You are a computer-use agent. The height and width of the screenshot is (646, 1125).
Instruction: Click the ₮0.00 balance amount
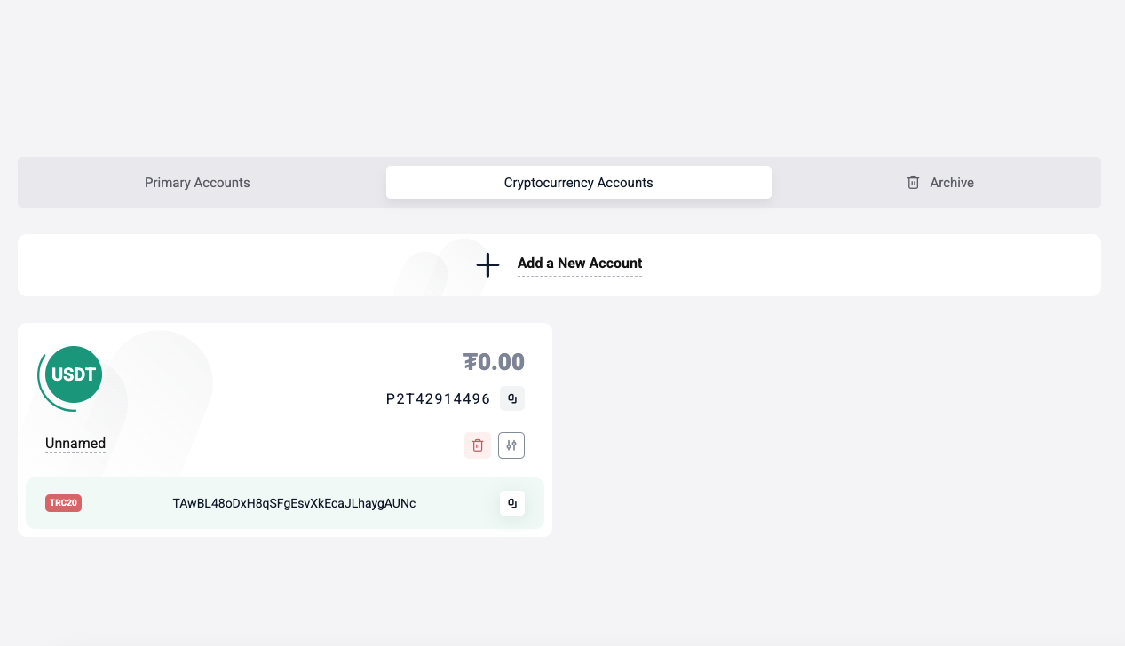click(x=494, y=362)
